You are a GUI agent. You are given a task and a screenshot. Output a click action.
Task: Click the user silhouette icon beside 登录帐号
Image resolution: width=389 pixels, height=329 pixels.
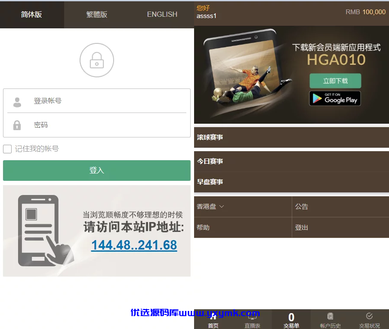click(x=17, y=102)
